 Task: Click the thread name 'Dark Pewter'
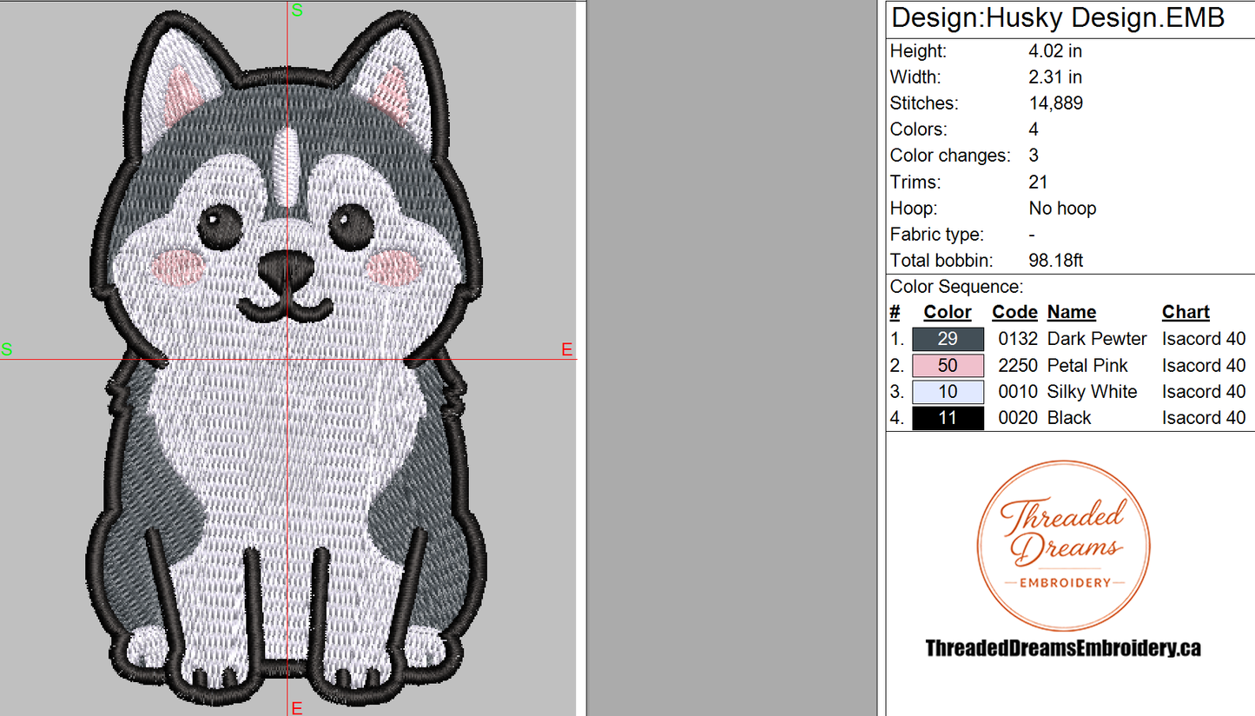[x=1097, y=339]
